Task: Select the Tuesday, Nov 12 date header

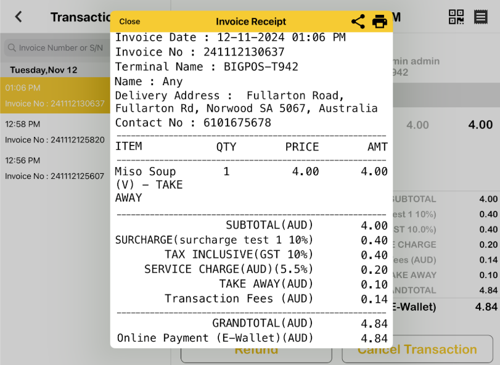Action: click(x=44, y=70)
